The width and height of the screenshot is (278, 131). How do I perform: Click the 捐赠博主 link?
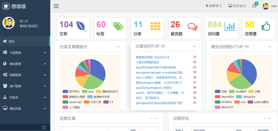[x=213, y=6]
